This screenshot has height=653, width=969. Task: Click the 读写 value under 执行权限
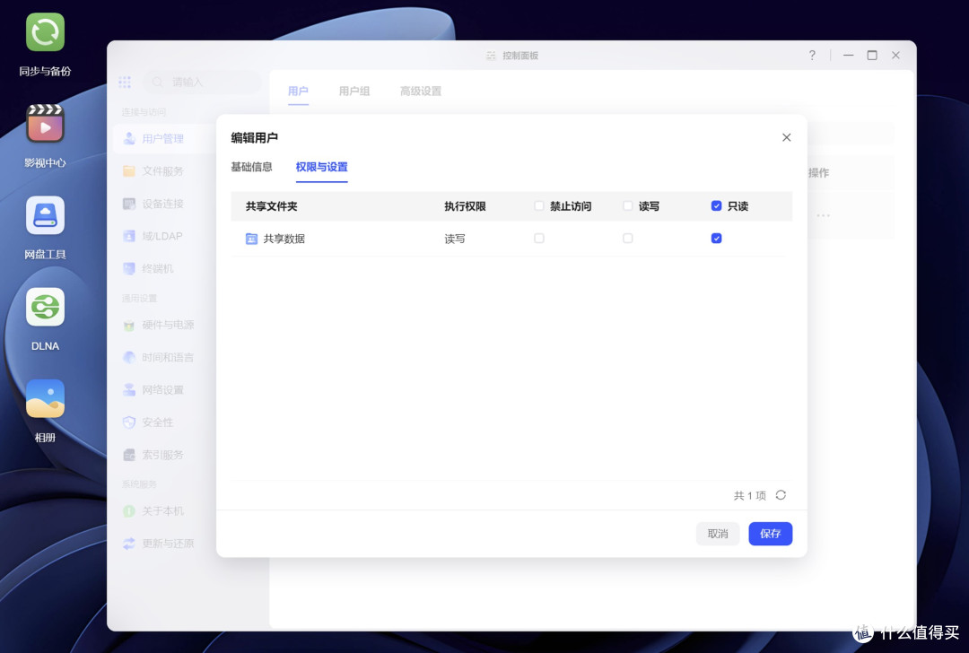455,239
